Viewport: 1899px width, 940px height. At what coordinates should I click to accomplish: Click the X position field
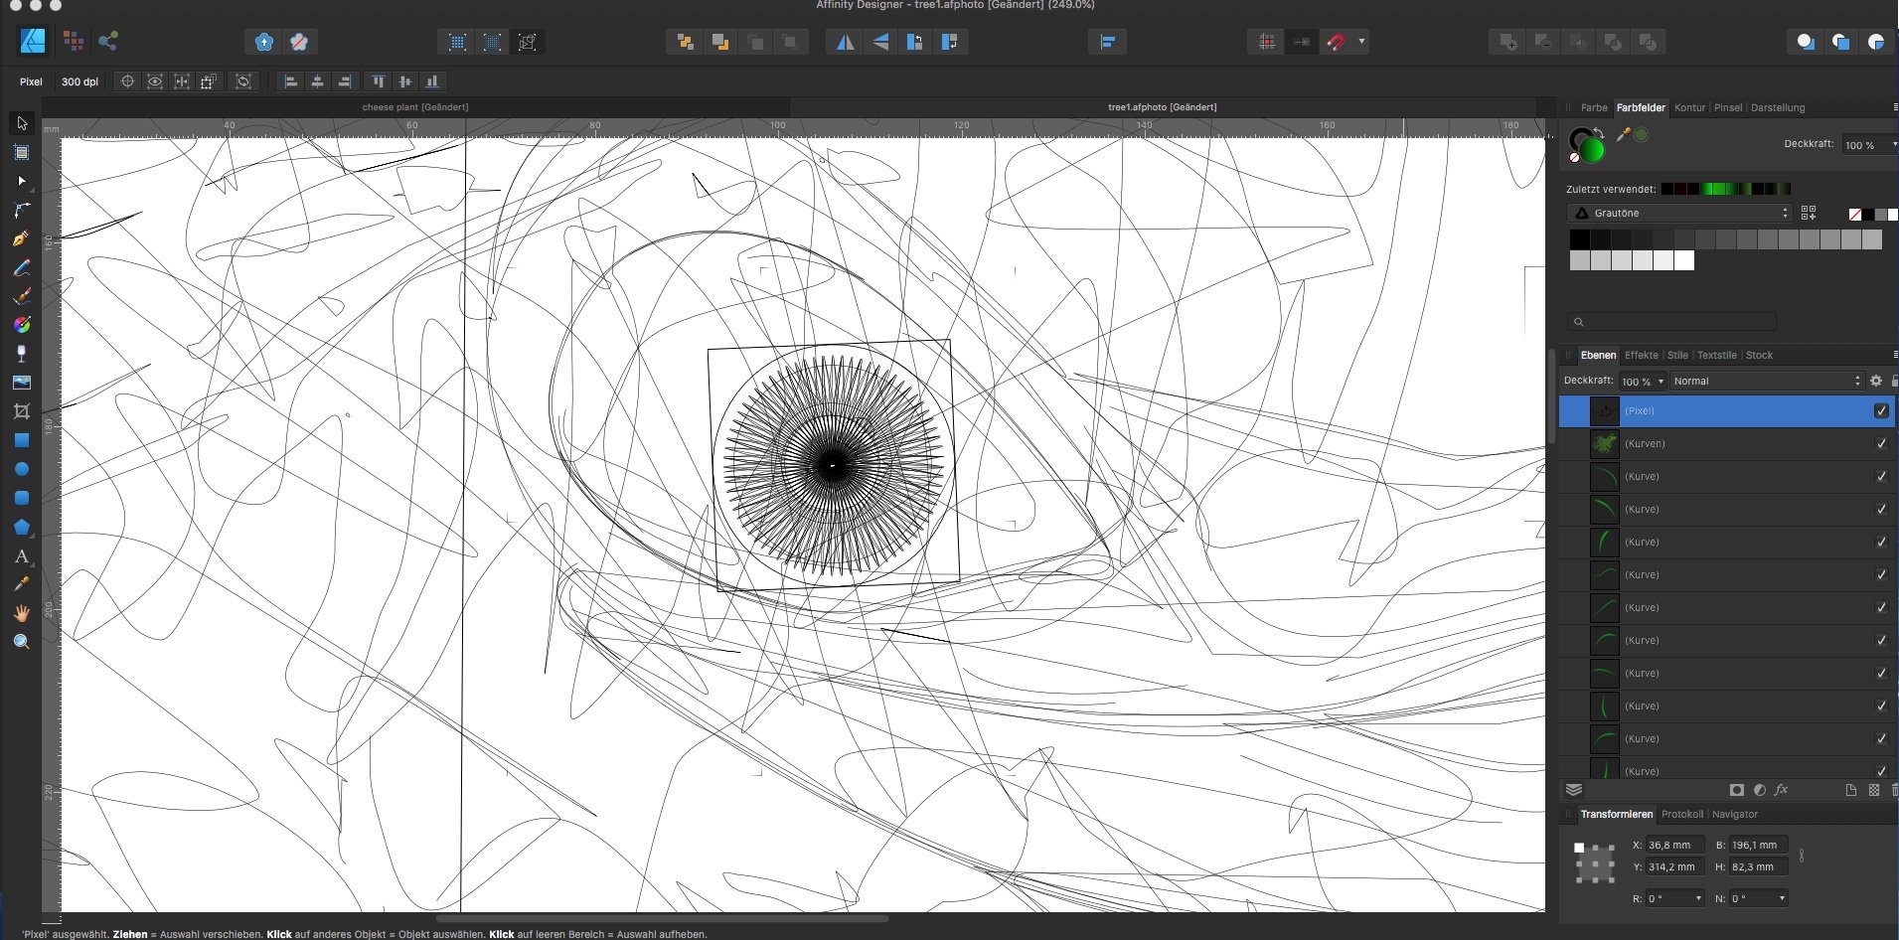click(1674, 845)
